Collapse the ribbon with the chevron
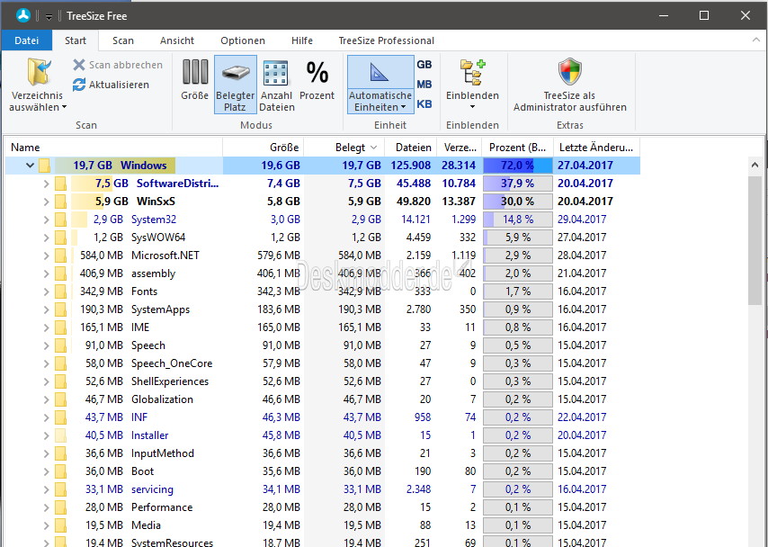Screen dimensions: 768x547 [755, 40]
